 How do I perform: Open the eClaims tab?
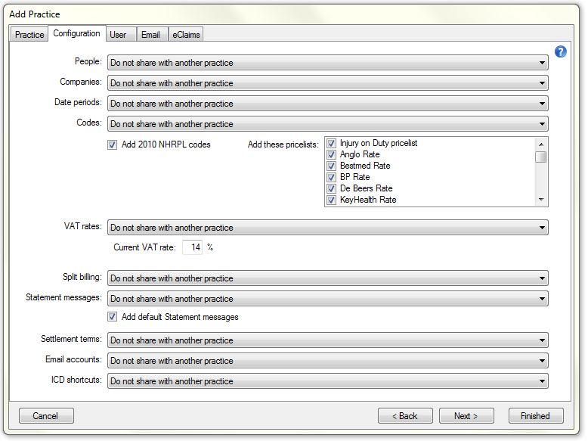pyautogui.click(x=185, y=35)
